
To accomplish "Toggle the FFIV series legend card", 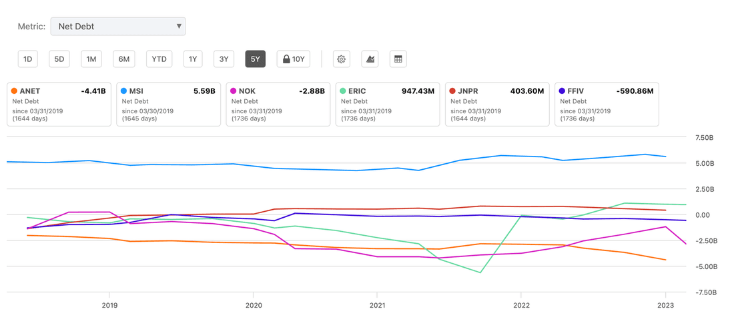I will pyautogui.click(x=607, y=105).
